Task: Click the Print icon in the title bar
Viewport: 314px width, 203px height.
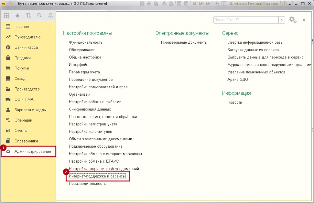Action: point(149,4)
